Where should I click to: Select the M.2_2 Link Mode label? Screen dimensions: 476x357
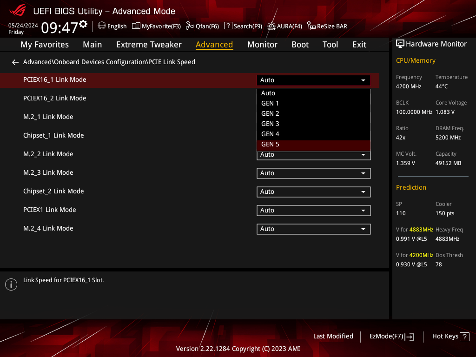click(x=48, y=154)
